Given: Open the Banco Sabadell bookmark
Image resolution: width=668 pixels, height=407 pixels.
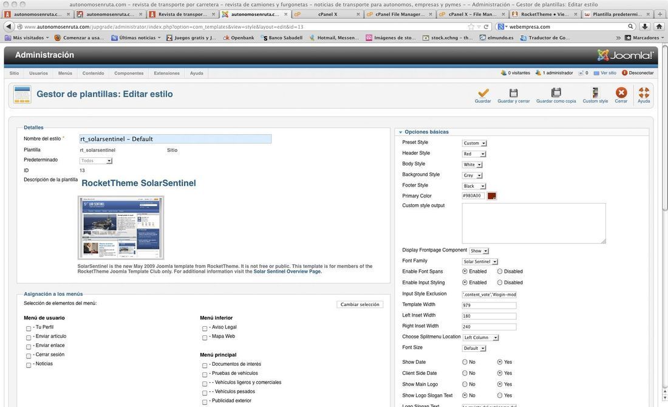Looking at the screenshot, I should [282, 38].
